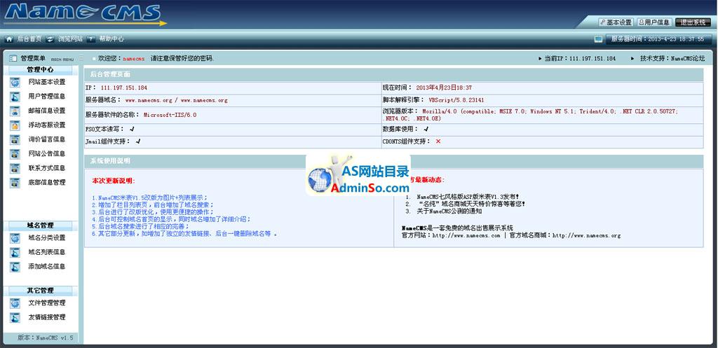Click the 退出系统 button

(693, 22)
